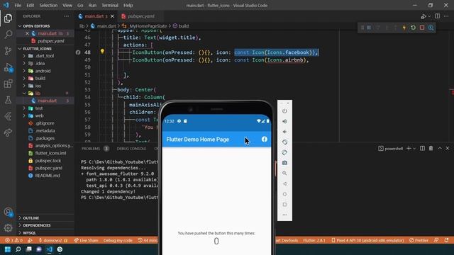
Task: Open the Testing flask view
Action: click(x=8, y=100)
